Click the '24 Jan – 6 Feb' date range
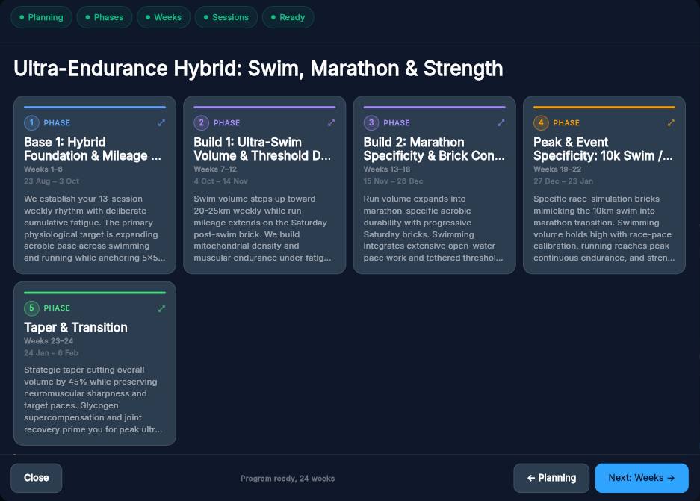Screen dimensions: 700x501 coord(51,353)
